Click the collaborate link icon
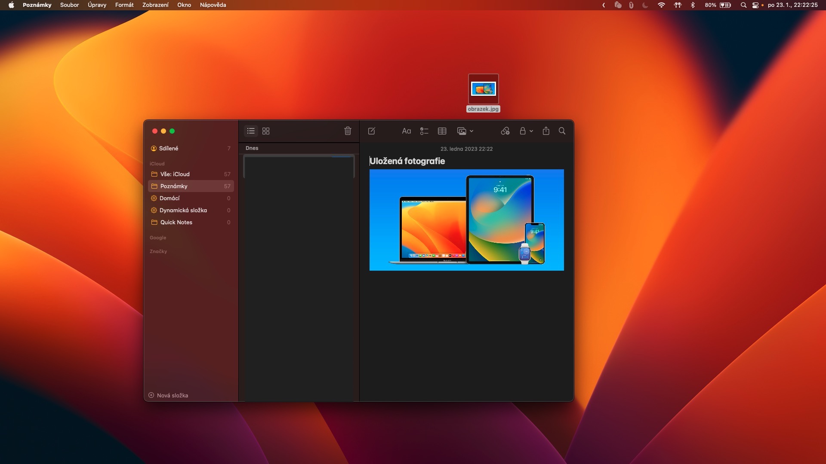826x464 pixels. tap(505, 131)
